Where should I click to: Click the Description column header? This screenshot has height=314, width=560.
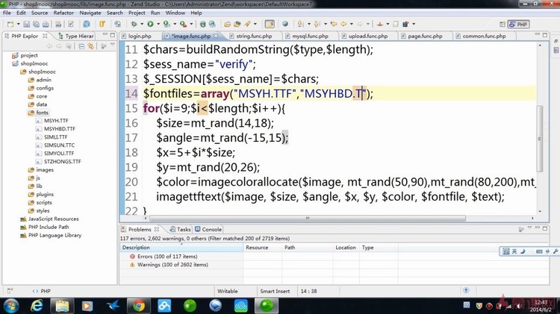click(137, 248)
